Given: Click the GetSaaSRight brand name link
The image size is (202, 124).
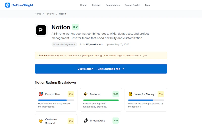Looking at the screenshot, I should [22, 5].
